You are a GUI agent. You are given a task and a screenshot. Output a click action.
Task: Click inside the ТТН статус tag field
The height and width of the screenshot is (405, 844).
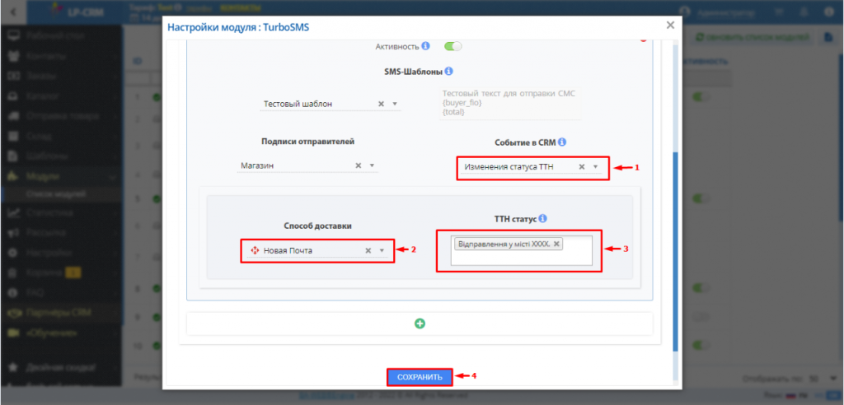pyautogui.click(x=522, y=250)
